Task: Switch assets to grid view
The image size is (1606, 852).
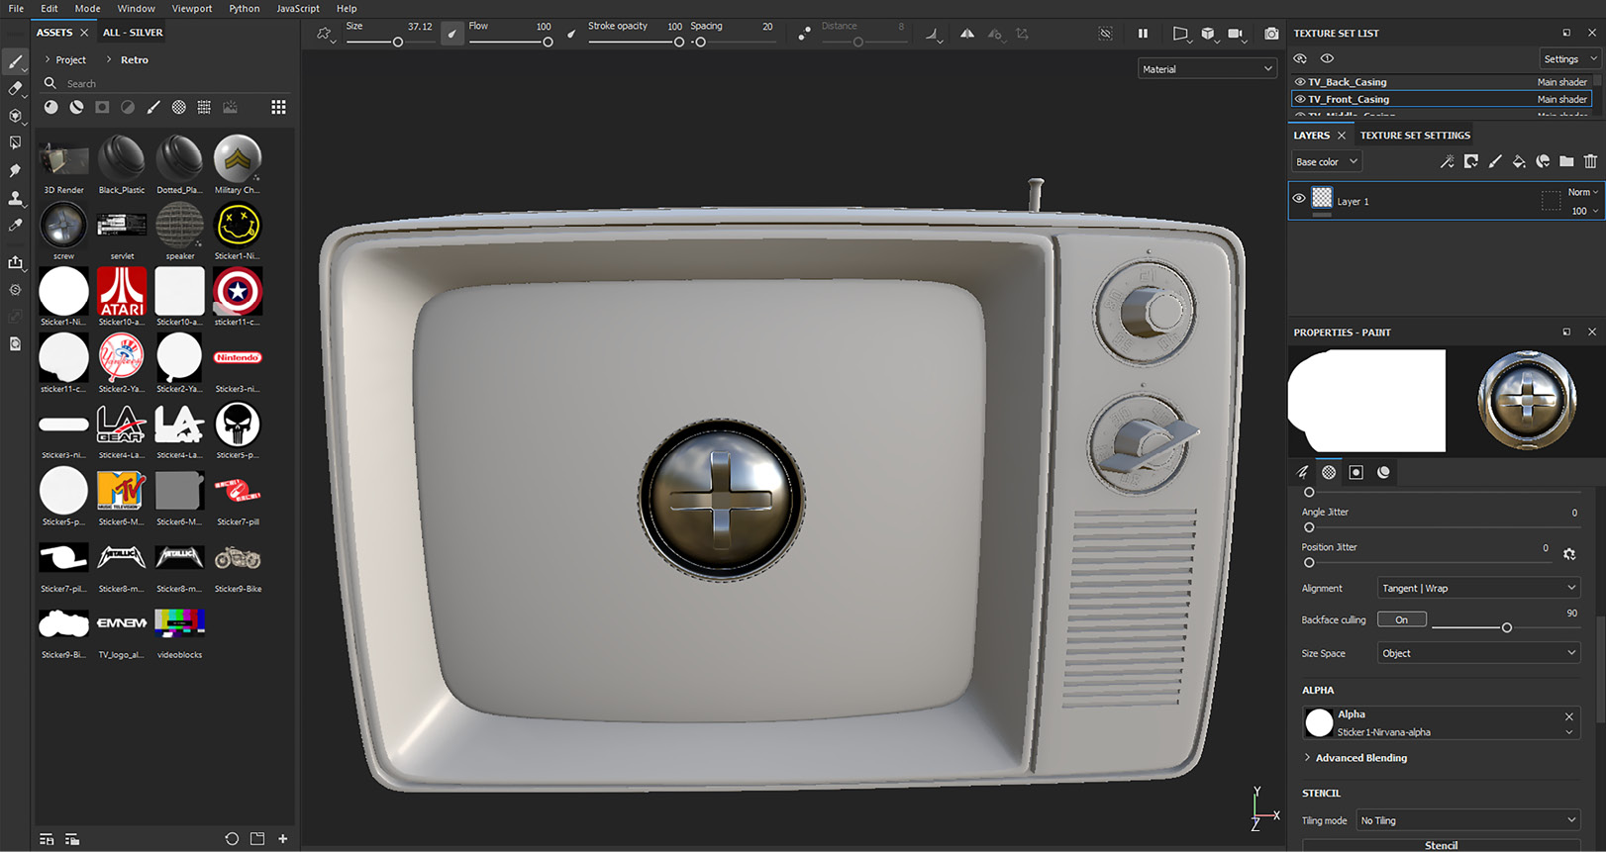Action: [x=279, y=107]
